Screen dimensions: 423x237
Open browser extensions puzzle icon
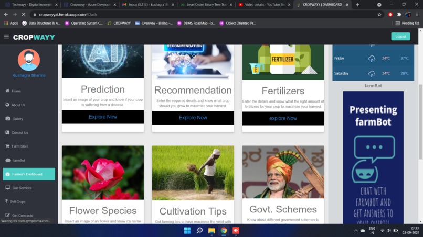(399, 14)
